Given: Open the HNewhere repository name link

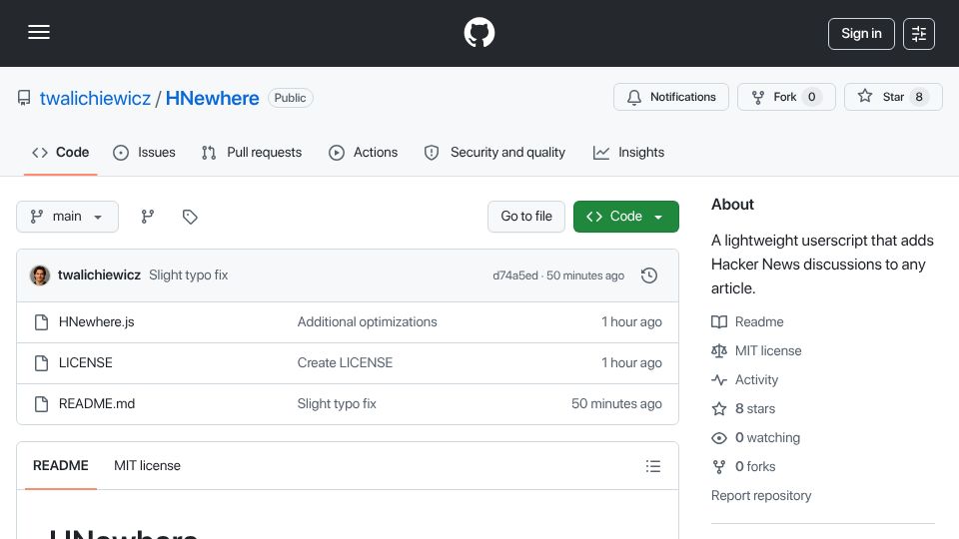Looking at the screenshot, I should coord(212,99).
